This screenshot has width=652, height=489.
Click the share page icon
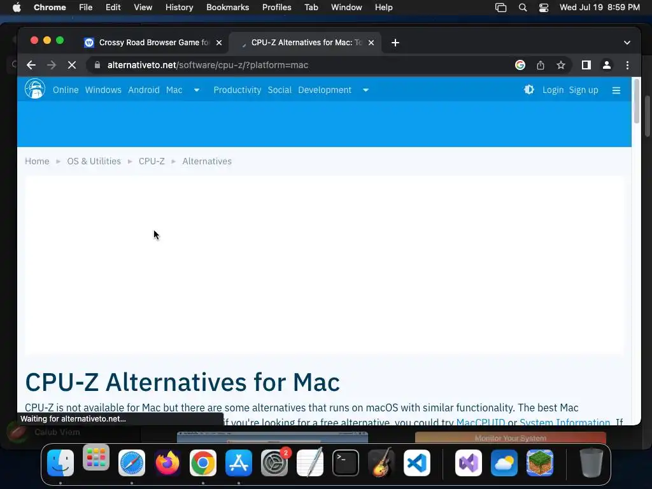tap(540, 65)
